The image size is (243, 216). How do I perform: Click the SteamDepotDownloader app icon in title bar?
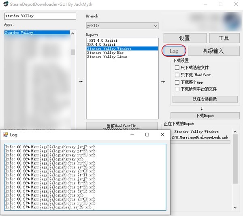[6, 4]
